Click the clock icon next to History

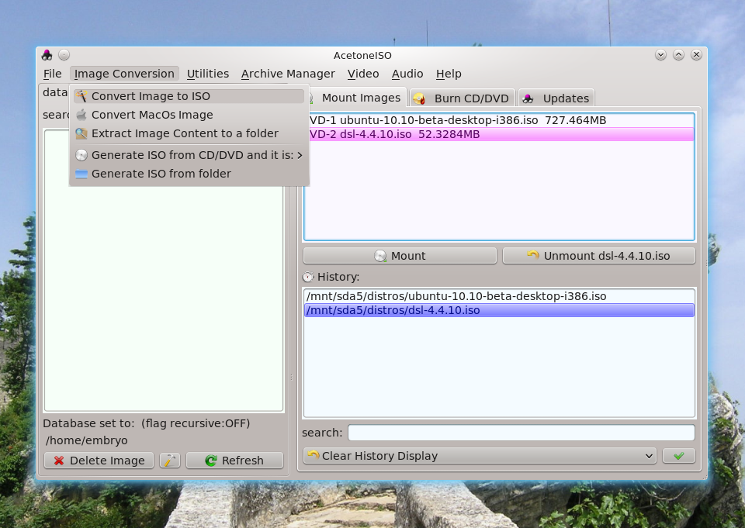tap(308, 277)
